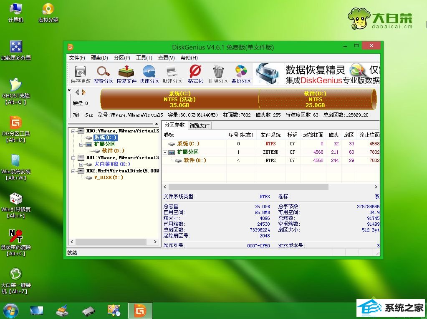Open the 查看(V) menu
This screenshot has width=427, height=319.
(167, 58)
